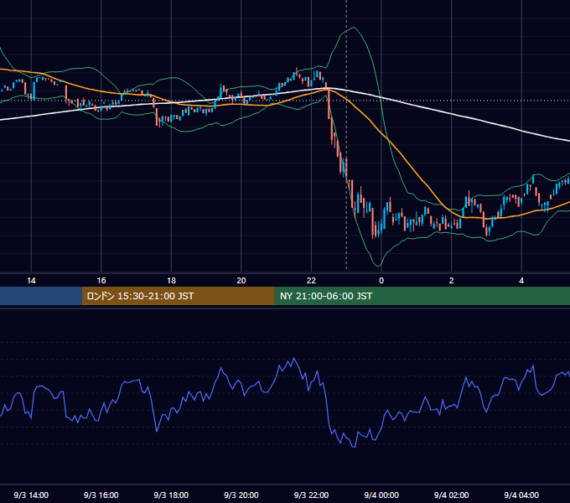Click the 22 hour label on price chart axis
Screen dimensions: 570x503
click(x=311, y=281)
